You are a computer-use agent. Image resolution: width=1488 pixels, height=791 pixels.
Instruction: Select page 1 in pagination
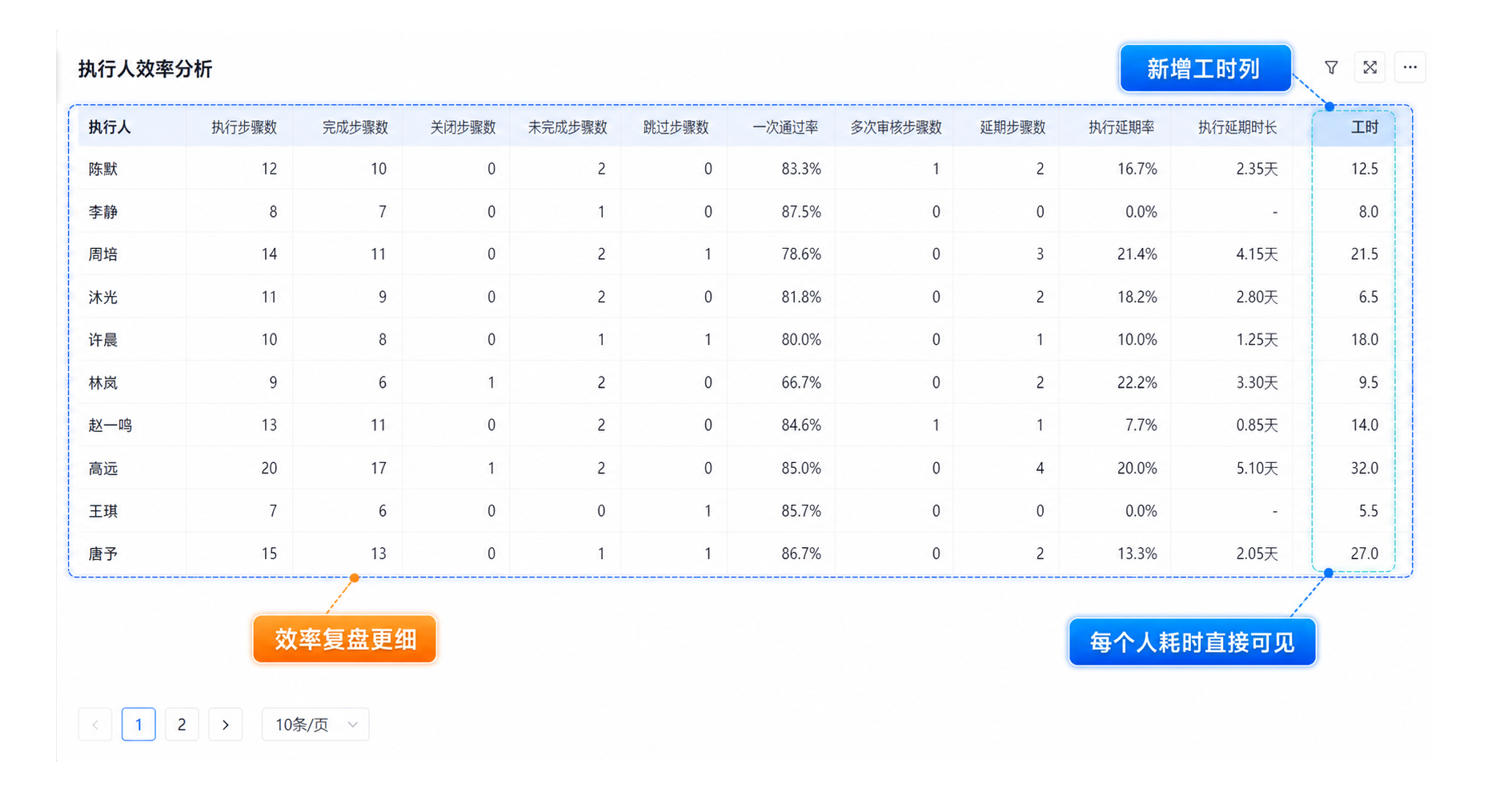pos(138,725)
